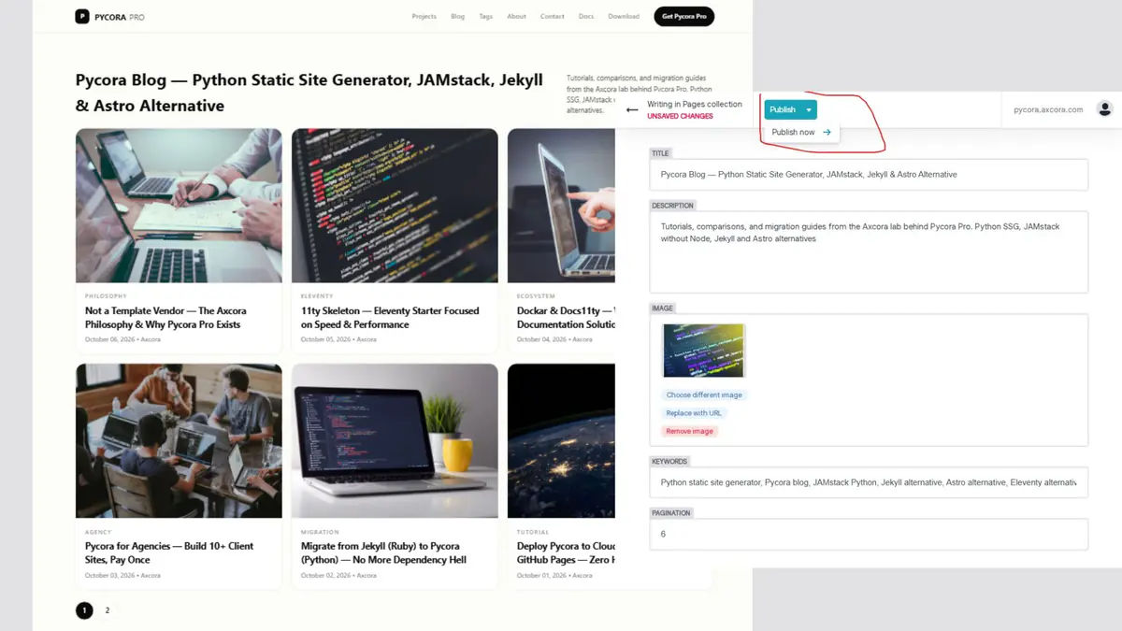Image resolution: width=1122 pixels, height=631 pixels.
Task: Open Contact in the site navigation
Action: (x=552, y=16)
